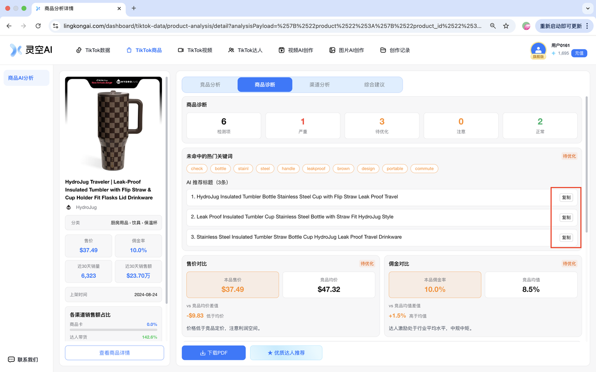This screenshot has height=372, width=596.
Task: Click the 'design' keyword tag
Action: (x=368, y=168)
